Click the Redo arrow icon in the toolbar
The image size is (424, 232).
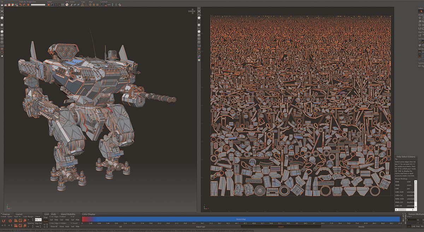[24, 5]
